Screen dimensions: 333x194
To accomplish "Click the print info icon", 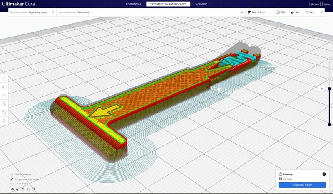I will [x=324, y=174].
